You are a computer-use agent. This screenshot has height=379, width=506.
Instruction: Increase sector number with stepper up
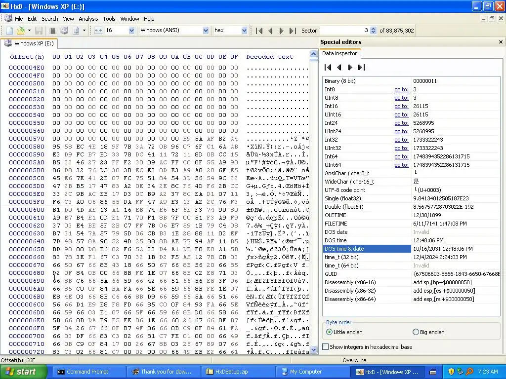(x=374, y=29)
